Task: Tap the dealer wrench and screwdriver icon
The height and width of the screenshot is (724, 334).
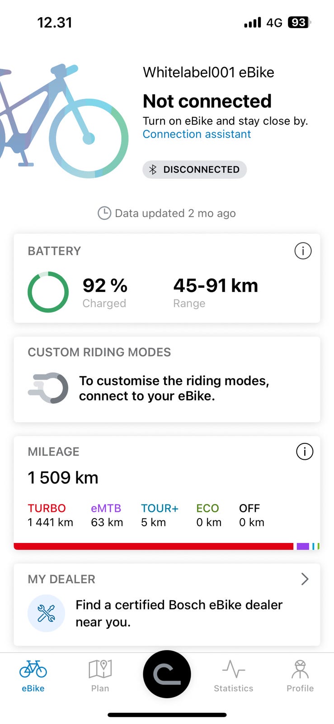Action: (x=46, y=613)
